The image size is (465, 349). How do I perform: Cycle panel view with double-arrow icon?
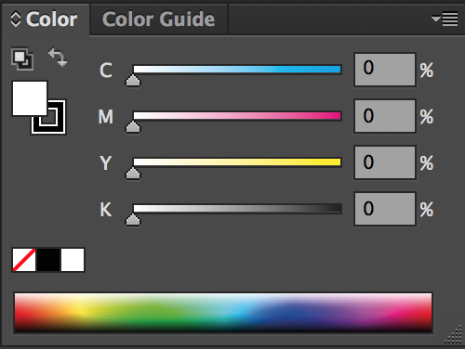(x=16, y=19)
